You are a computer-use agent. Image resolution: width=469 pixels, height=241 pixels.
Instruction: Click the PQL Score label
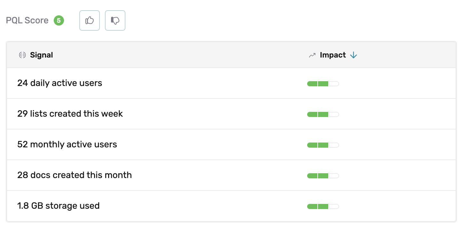(x=27, y=20)
